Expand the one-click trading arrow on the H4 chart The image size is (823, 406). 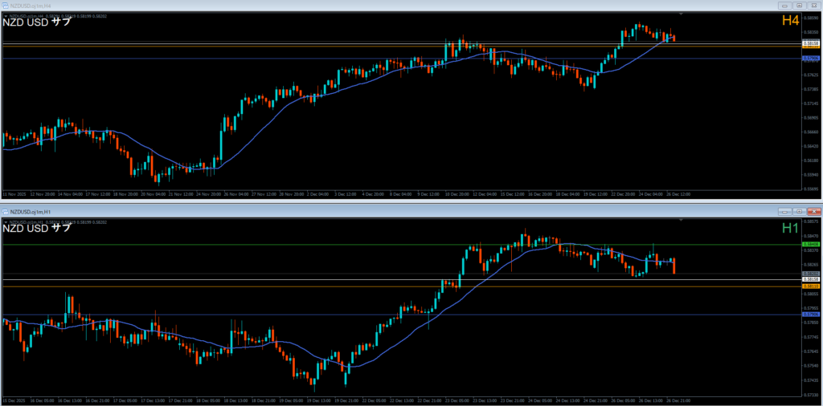coord(5,15)
